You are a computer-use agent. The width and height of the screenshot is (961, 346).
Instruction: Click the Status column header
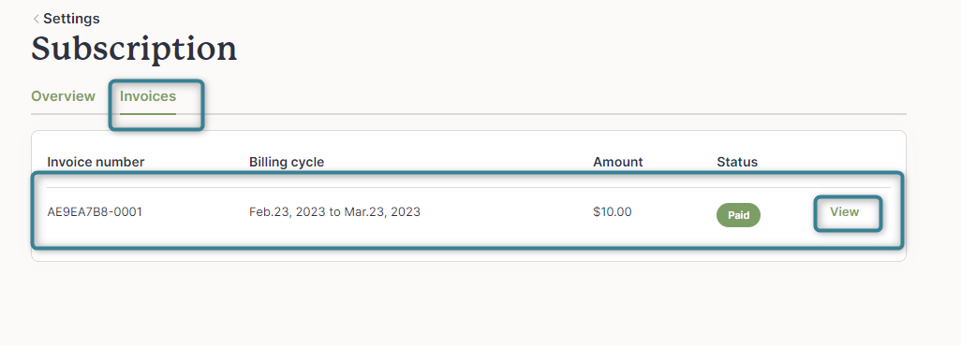[x=737, y=163]
